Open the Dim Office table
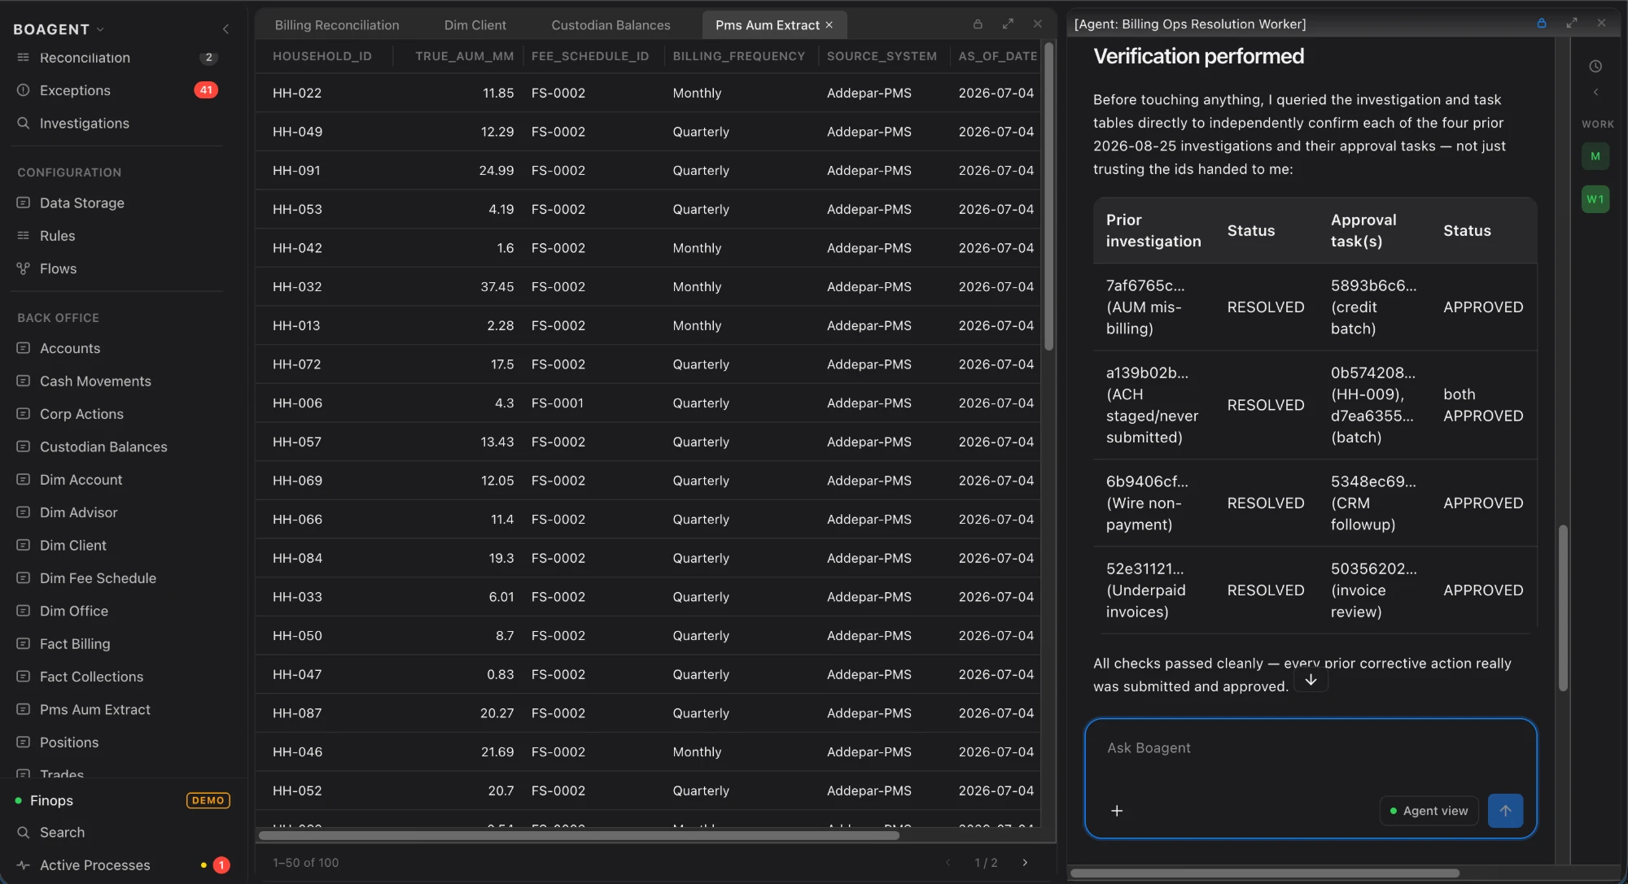Screen dimensions: 1628x884 [73, 611]
